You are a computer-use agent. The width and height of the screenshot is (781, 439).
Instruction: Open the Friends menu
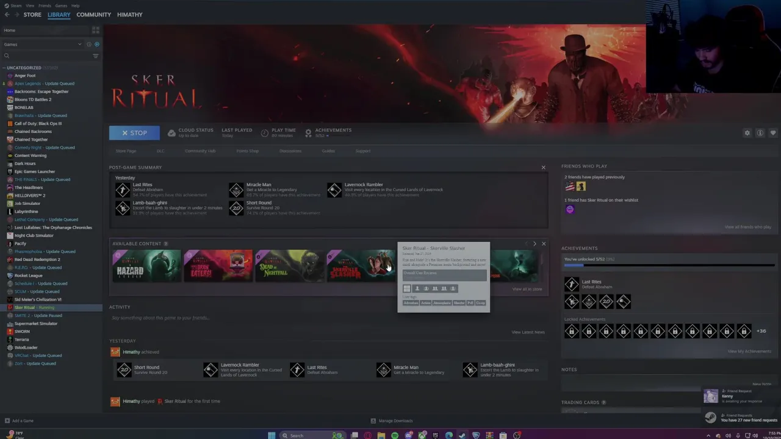45,5
